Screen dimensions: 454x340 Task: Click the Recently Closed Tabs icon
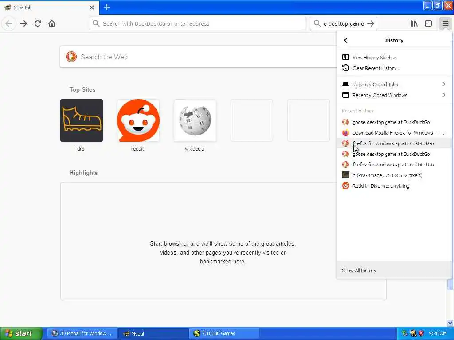coord(346,85)
